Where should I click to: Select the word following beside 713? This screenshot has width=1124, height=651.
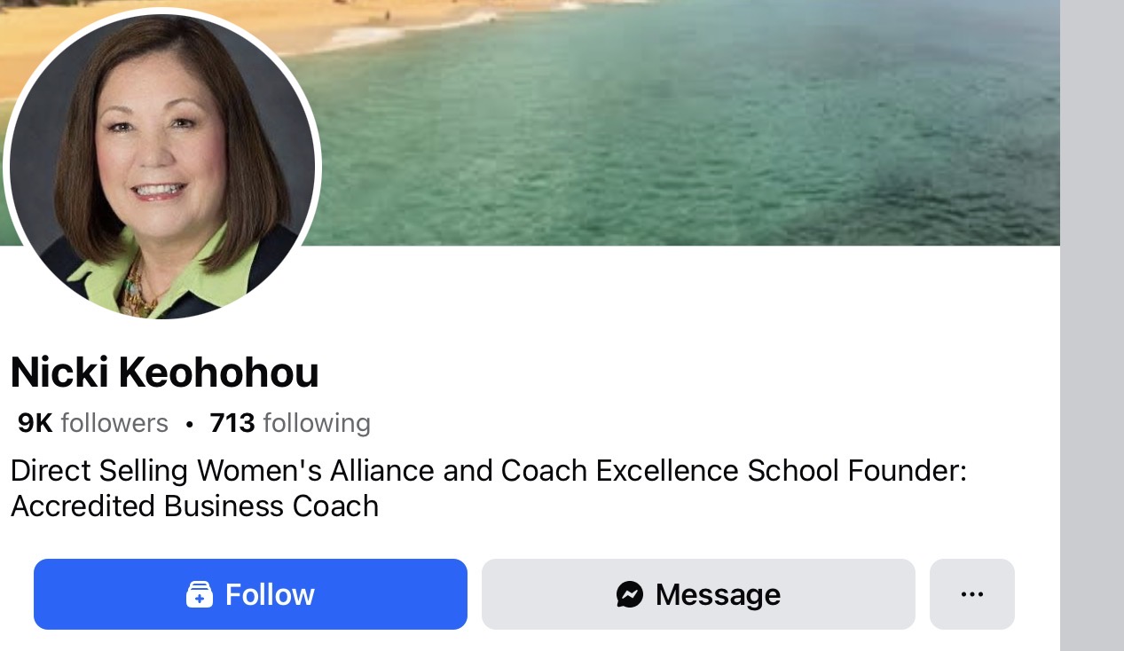(317, 423)
